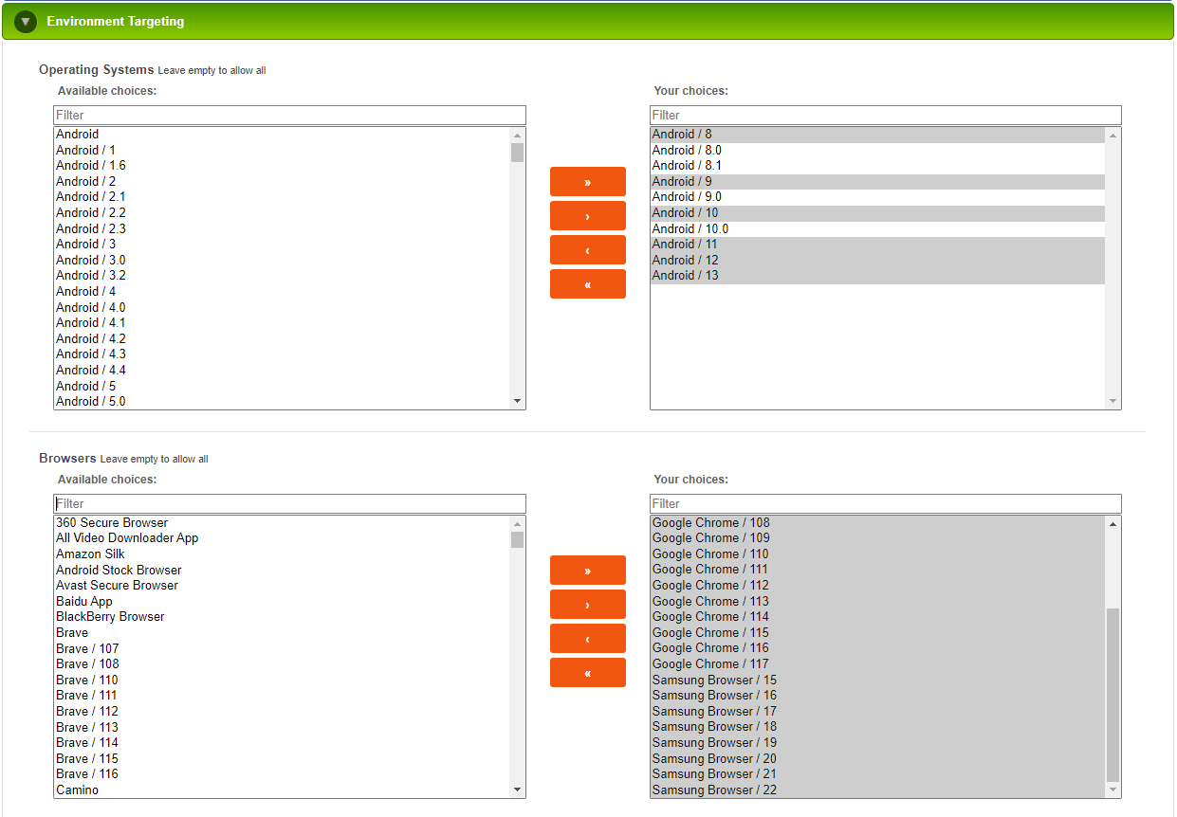1177x817 pixels.
Task: Select 'Google Chrome / 117' in your choices
Action: point(878,664)
